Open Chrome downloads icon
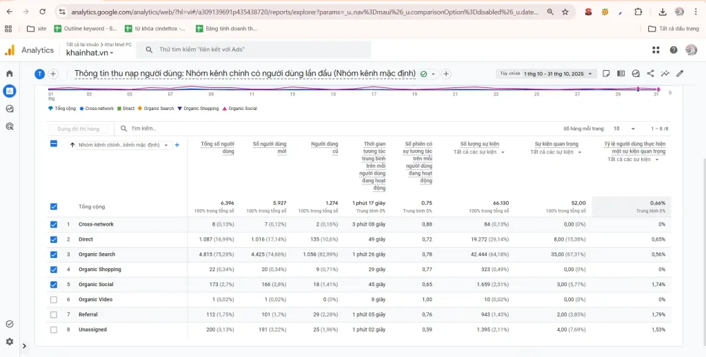 coord(663,12)
